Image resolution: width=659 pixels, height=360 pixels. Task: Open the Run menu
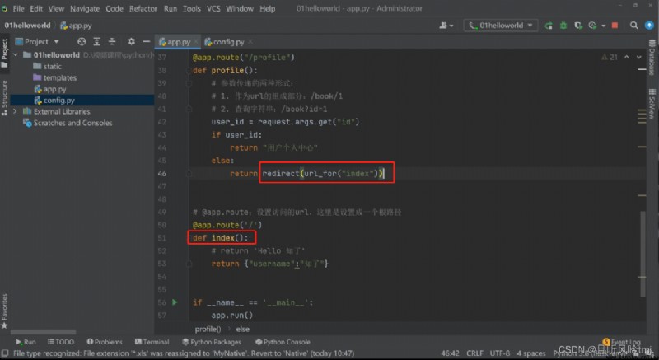pyautogui.click(x=171, y=8)
